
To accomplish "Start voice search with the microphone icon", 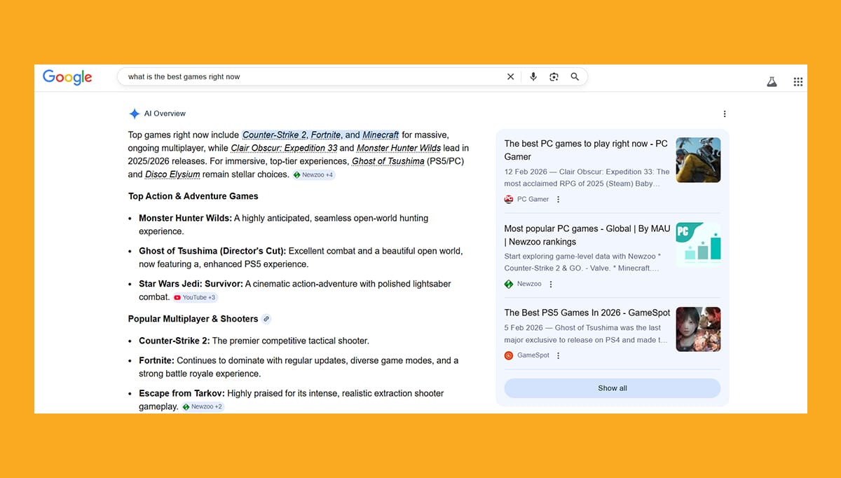I will (533, 77).
